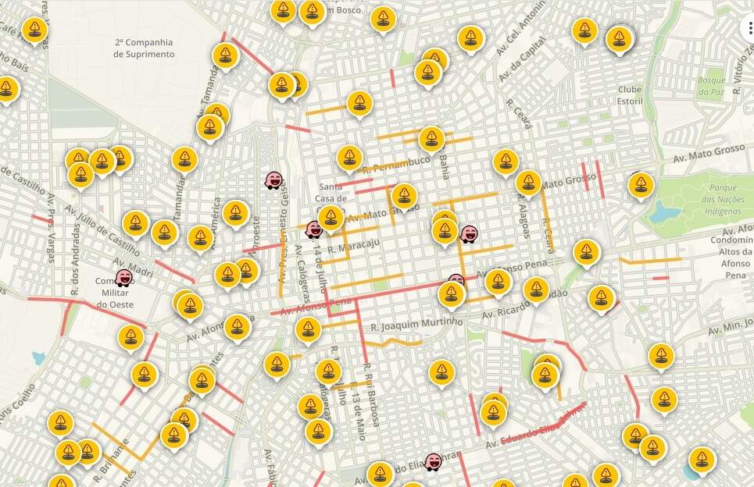Click the hazard marker atop R. Bahia label
The width and height of the screenshot is (754, 487).
coord(431,140)
